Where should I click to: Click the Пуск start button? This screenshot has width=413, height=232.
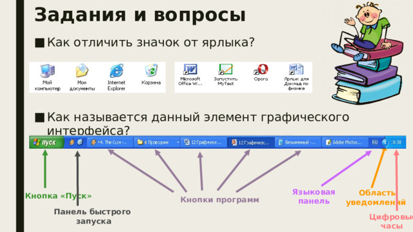pos(46,142)
